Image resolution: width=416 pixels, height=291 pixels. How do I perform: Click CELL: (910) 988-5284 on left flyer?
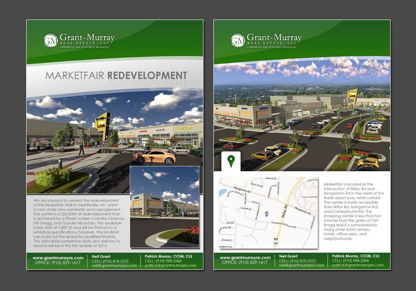(x=163, y=261)
